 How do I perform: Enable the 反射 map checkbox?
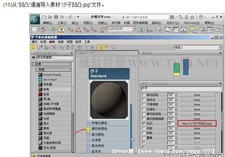tap(144, 128)
